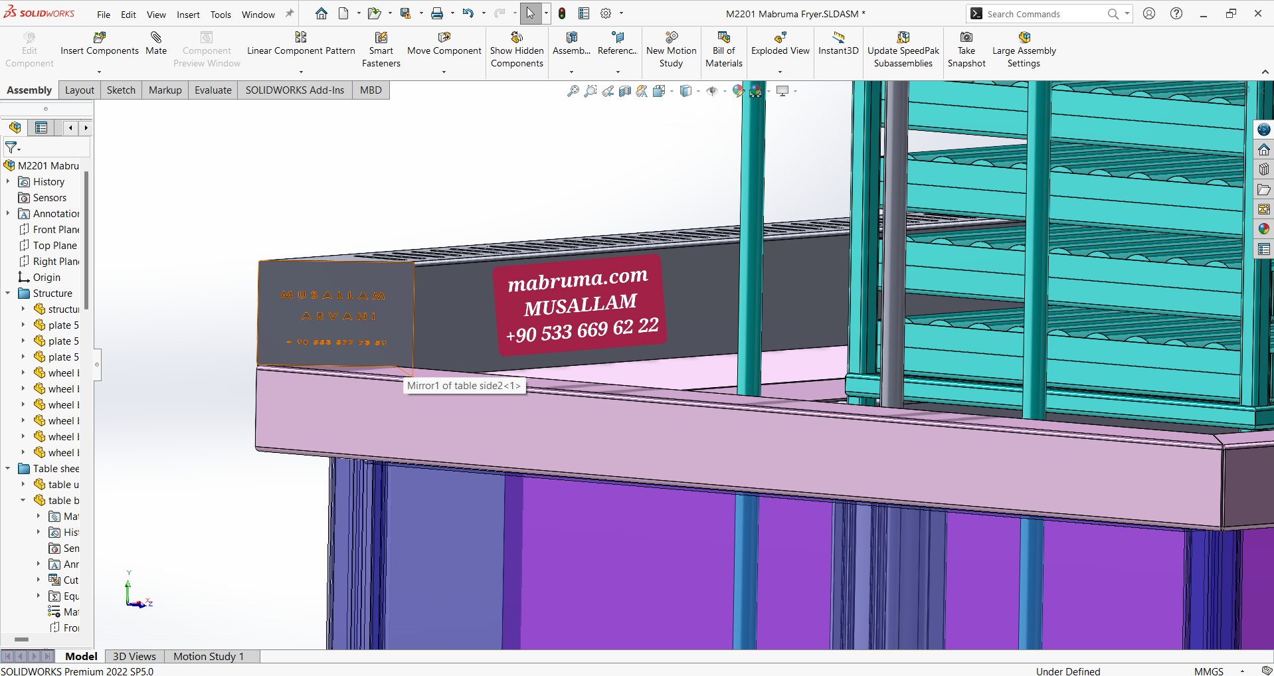Open the Home welcome icon
The image size is (1274, 676).
(x=321, y=13)
